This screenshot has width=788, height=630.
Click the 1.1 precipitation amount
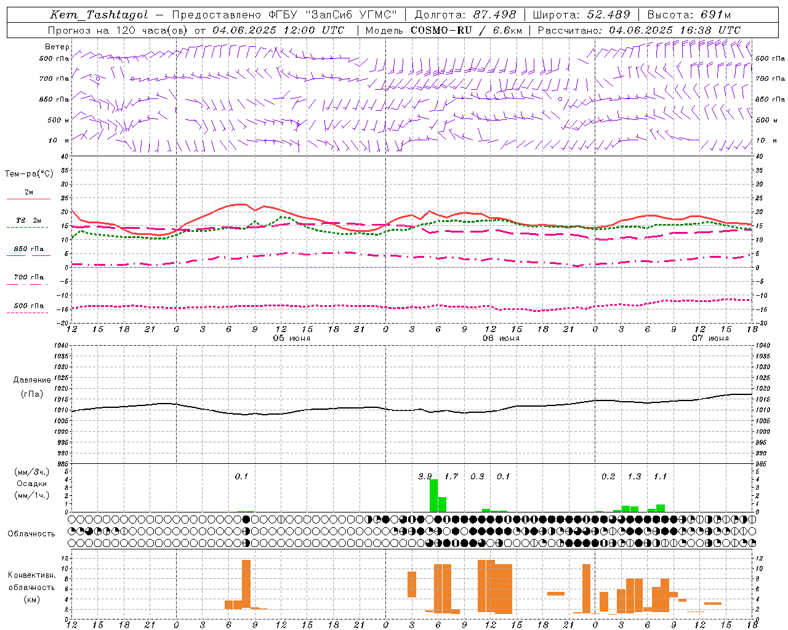[661, 477]
